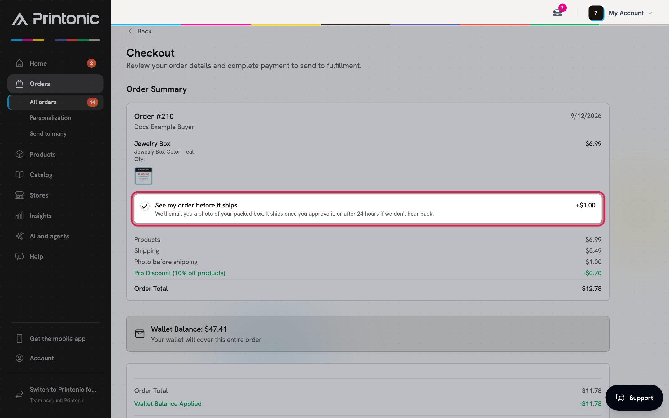
Task: Click the back arrow chevron
Action: tap(130, 31)
